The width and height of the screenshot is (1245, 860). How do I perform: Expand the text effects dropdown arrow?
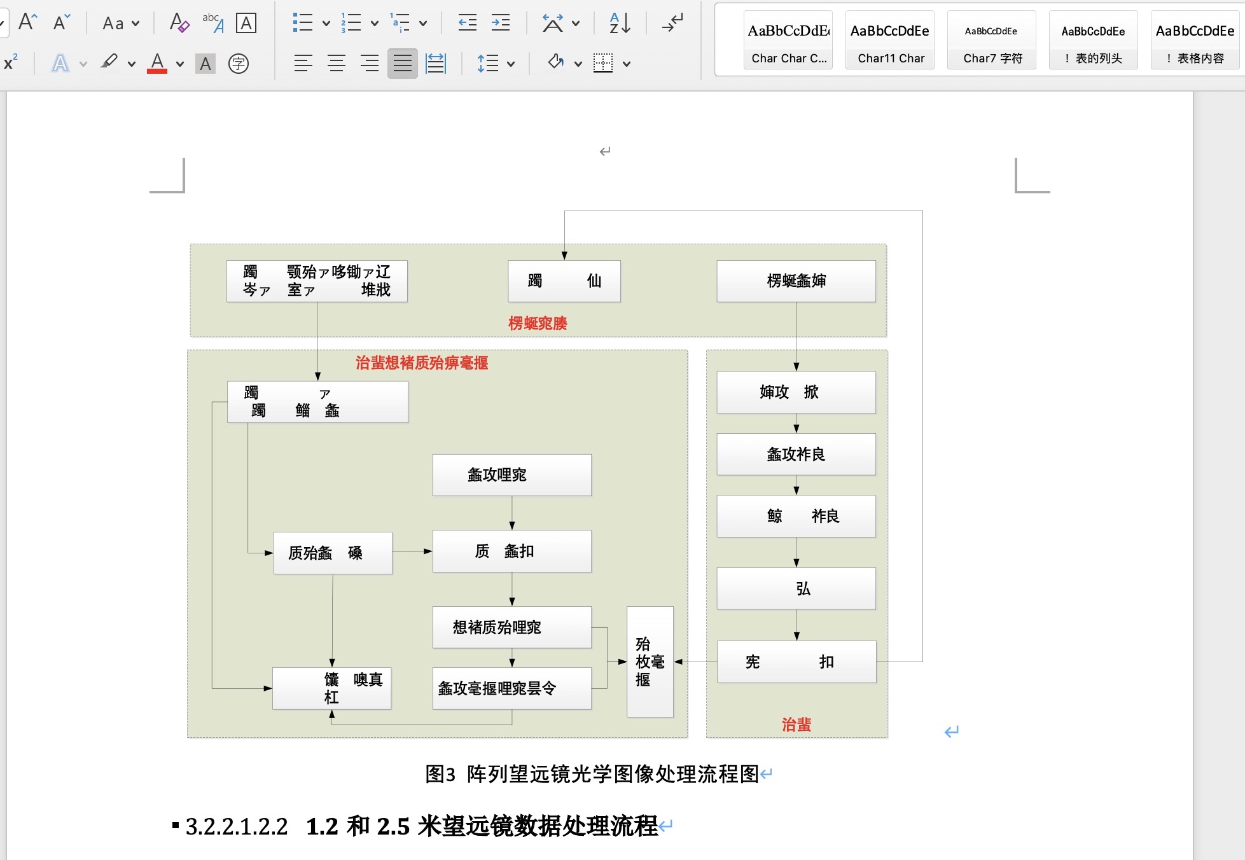pos(83,64)
